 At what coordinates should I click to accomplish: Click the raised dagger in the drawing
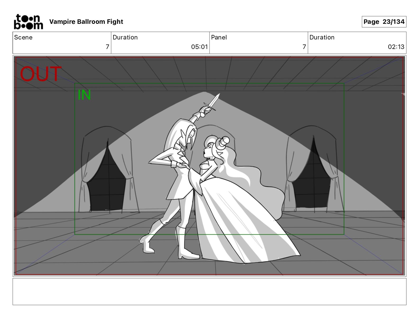(212, 102)
